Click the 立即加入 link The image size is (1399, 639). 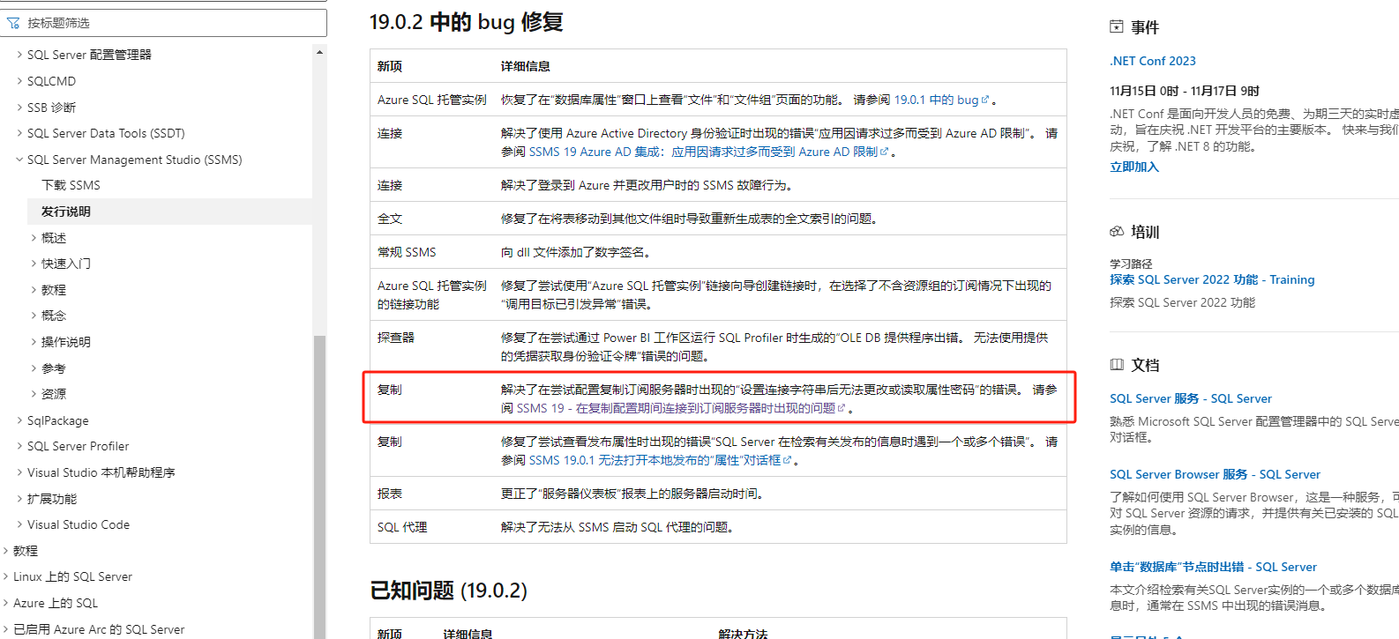pos(1134,167)
